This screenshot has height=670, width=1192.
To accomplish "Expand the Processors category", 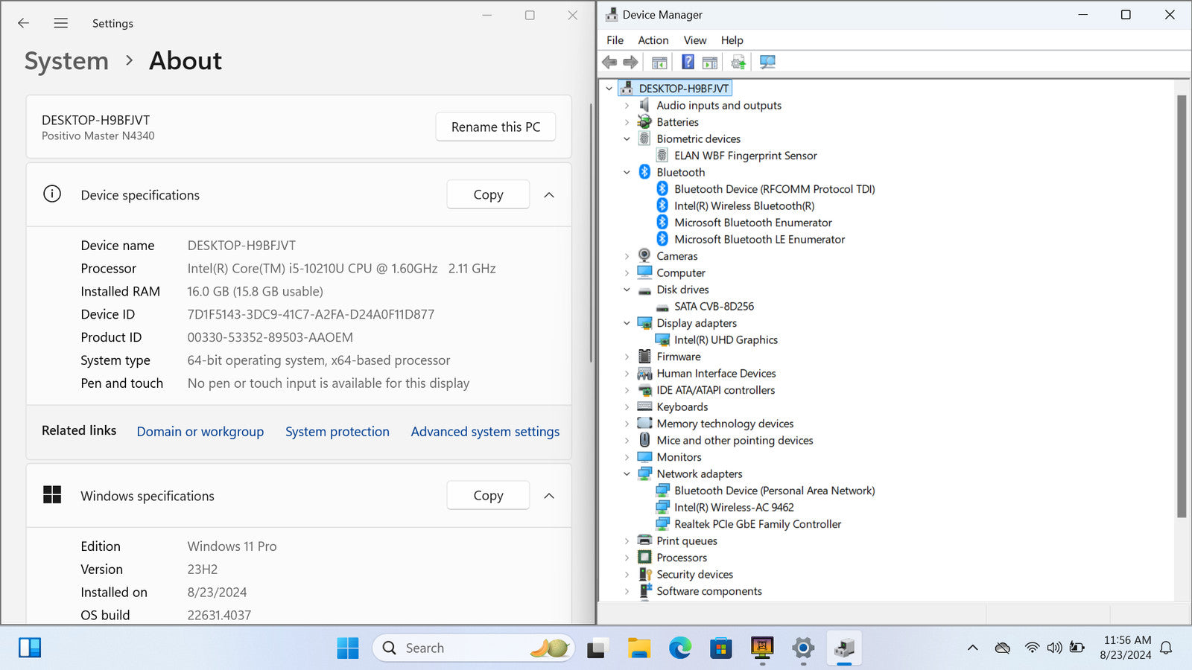I will (x=627, y=558).
